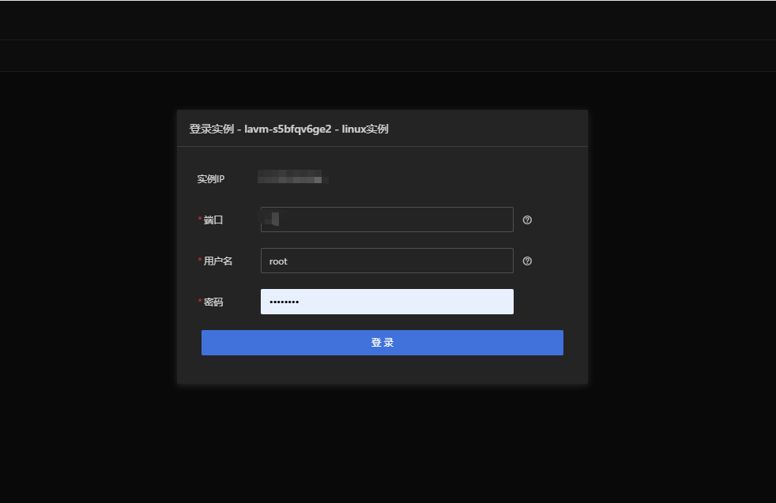Click the dialog title 登录实例 - lavm-s5bfqv6ge2 - linux实例

click(288, 129)
